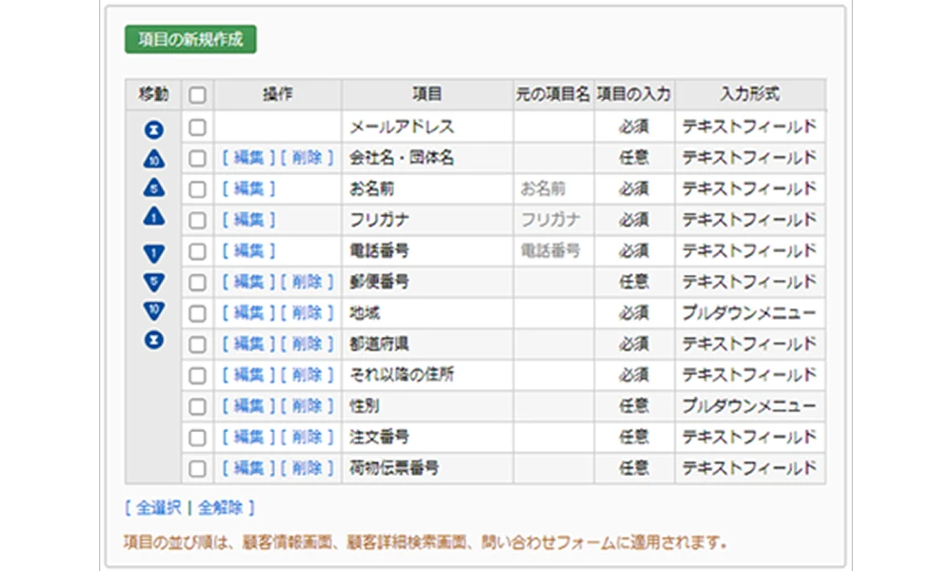The height and width of the screenshot is (571, 952).
Task: Check the それ以降の住所 row checkbox
Action: tap(197, 376)
